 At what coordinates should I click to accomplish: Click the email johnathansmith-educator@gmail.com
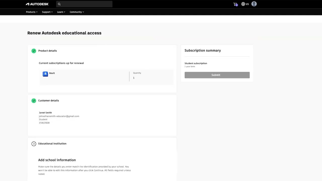click(x=59, y=116)
